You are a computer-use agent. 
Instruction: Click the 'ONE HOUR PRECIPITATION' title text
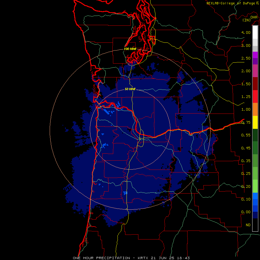pyautogui.click(x=101, y=258)
